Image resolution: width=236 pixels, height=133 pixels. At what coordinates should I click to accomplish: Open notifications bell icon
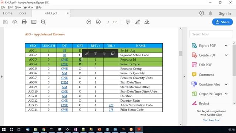click(x=211, y=13)
